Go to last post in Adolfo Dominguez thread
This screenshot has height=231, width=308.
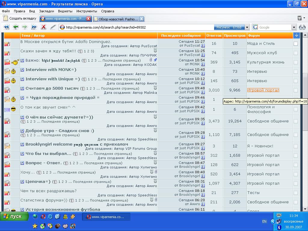[203, 46]
